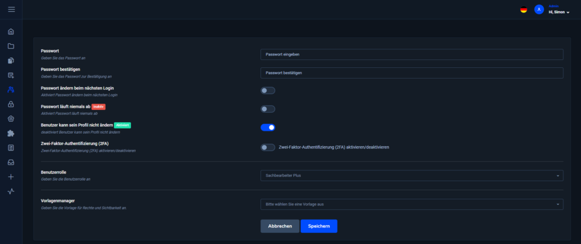The image size is (581, 244).
Task: Click the puzzle piece plugin icon
Action: pos(11,133)
